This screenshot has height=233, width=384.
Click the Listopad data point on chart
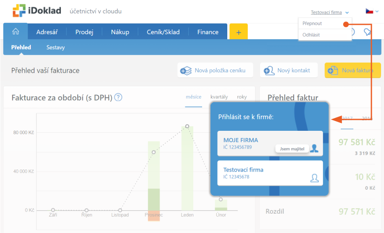click(120, 210)
